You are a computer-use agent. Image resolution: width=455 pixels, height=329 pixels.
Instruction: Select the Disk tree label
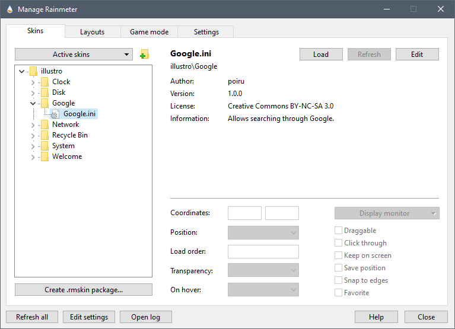(x=59, y=92)
